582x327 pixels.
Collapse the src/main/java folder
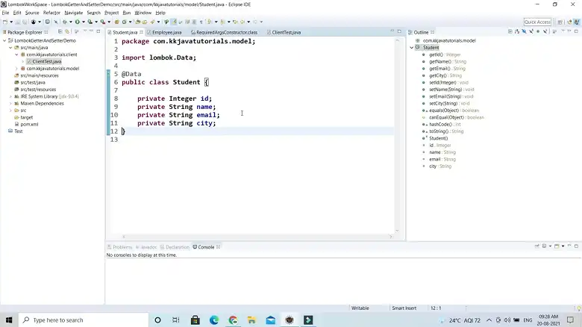tap(10, 48)
